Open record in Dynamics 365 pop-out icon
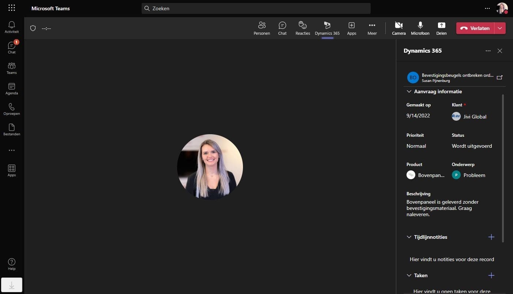This screenshot has width=513, height=294. pyautogui.click(x=499, y=78)
